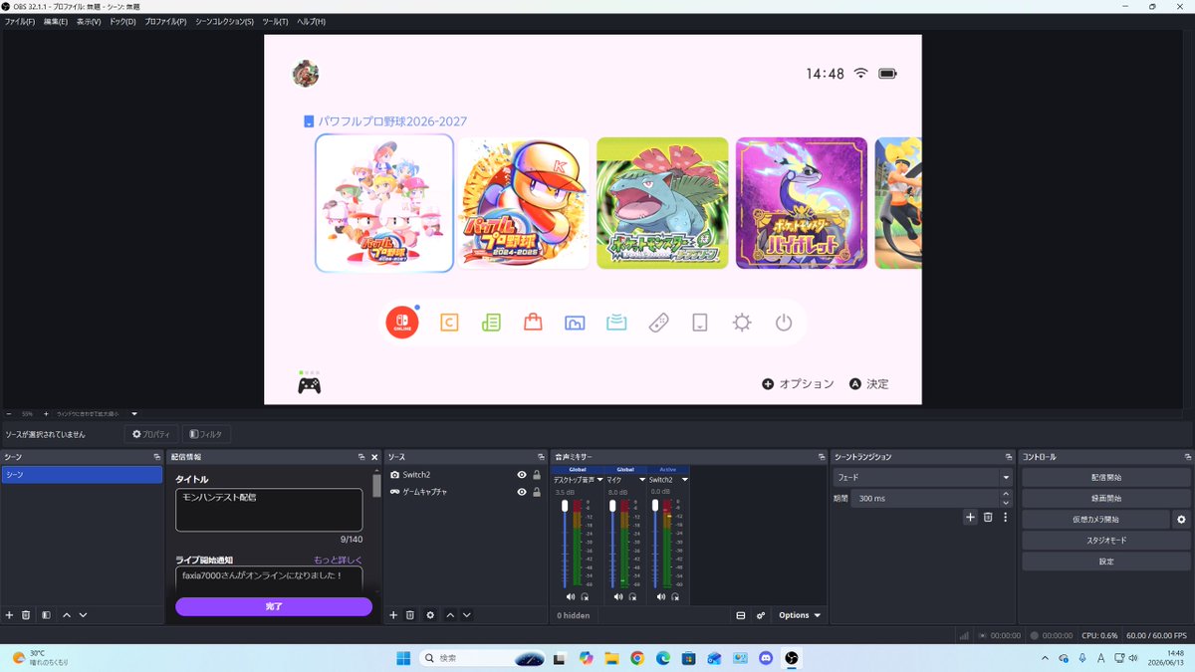Follow もっと詳しく link
This screenshot has height=672, width=1195.
coord(338,560)
